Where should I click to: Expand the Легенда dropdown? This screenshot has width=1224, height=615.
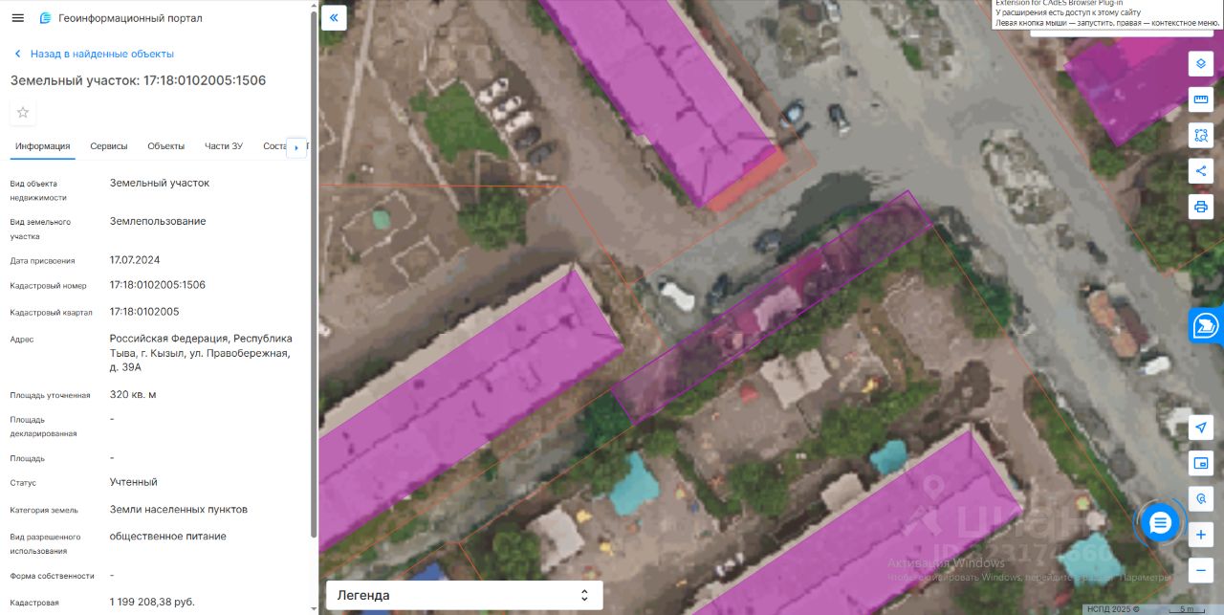click(465, 595)
